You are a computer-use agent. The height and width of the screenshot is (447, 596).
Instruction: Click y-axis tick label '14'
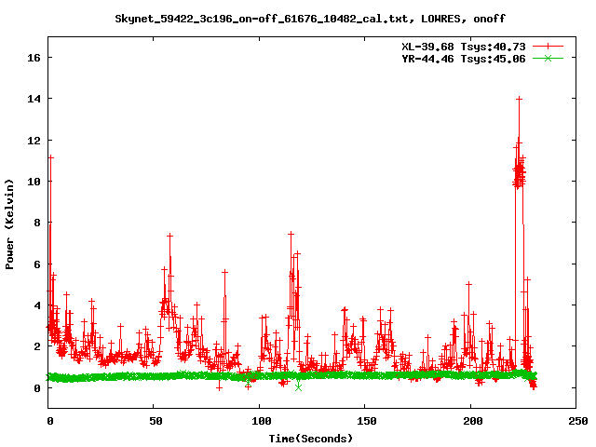pyautogui.click(x=34, y=99)
